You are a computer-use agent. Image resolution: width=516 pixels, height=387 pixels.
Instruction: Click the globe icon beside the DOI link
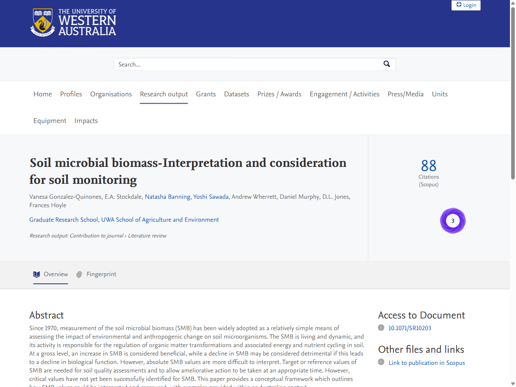pyautogui.click(x=381, y=328)
